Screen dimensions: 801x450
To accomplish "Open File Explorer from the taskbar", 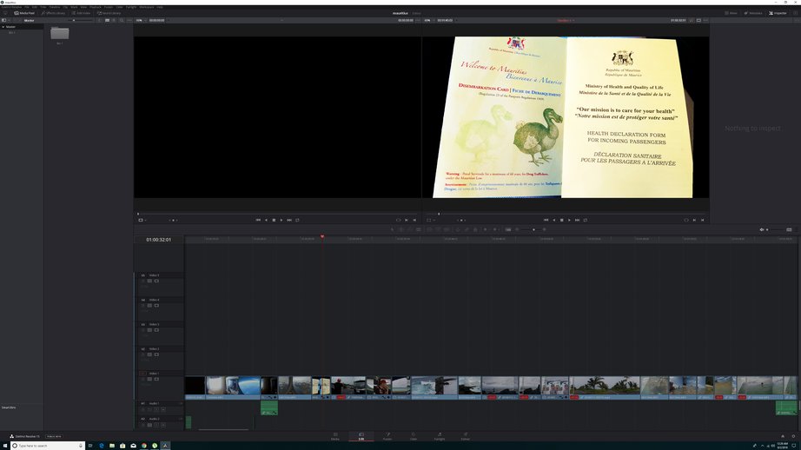I will [x=112, y=446].
